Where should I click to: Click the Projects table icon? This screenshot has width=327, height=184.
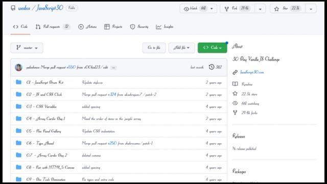coord(107,27)
